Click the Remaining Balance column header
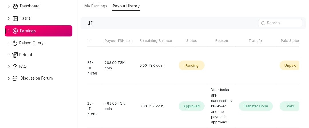The image size is (309, 128). (x=156, y=41)
